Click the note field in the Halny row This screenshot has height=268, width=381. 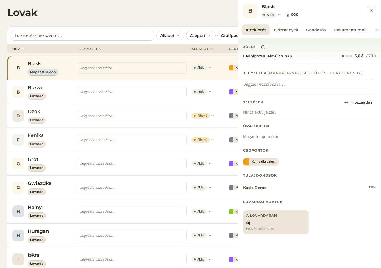(x=132, y=211)
